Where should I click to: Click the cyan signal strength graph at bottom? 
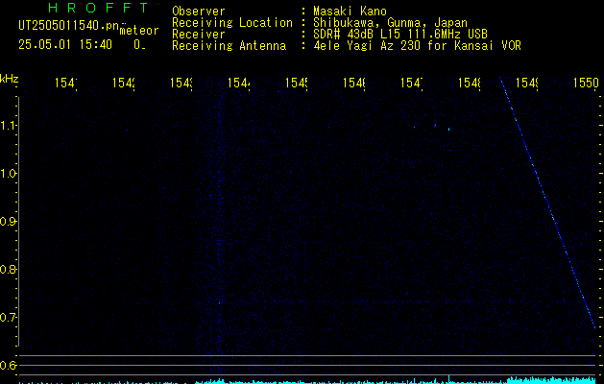coord(307,380)
